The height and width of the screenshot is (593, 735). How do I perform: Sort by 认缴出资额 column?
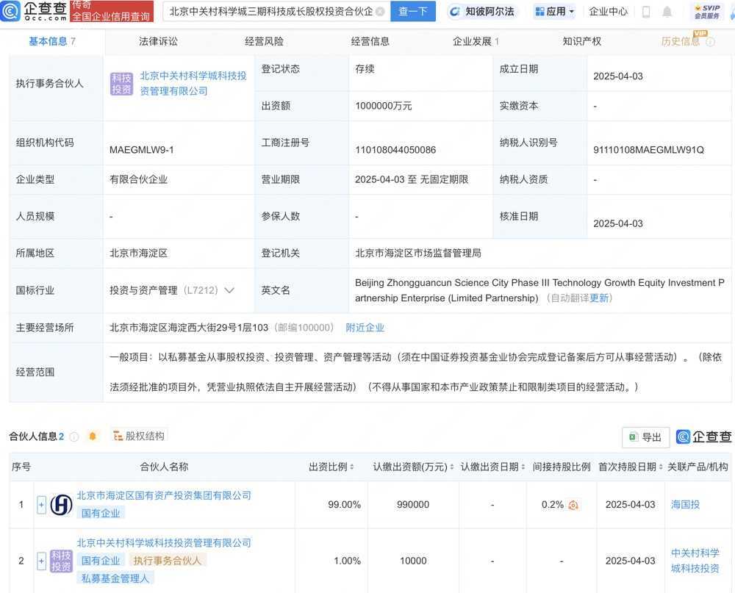coord(413,467)
